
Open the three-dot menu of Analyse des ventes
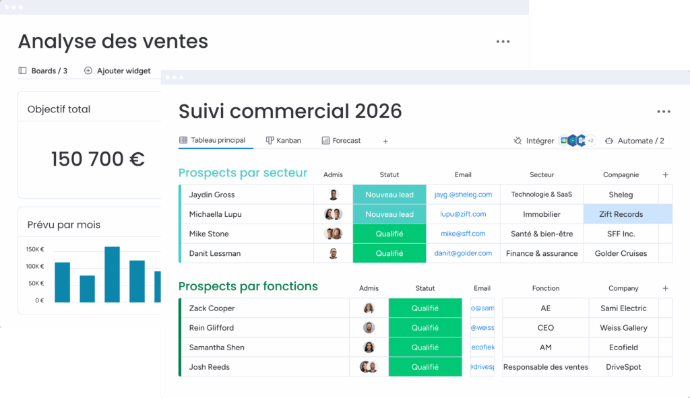click(x=503, y=42)
